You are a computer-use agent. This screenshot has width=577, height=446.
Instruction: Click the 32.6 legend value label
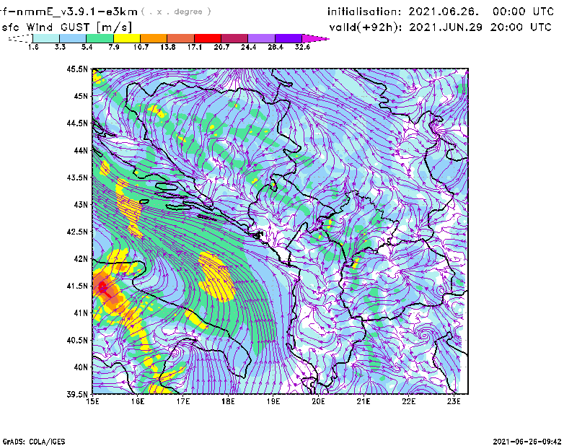pos(302,47)
